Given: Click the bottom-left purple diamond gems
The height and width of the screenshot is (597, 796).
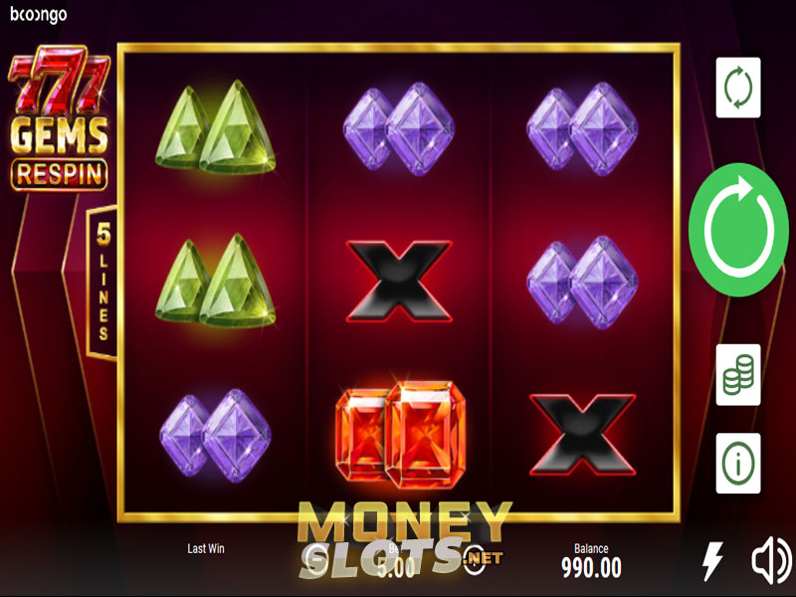Looking at the screenshot, I should pos(215,436).
